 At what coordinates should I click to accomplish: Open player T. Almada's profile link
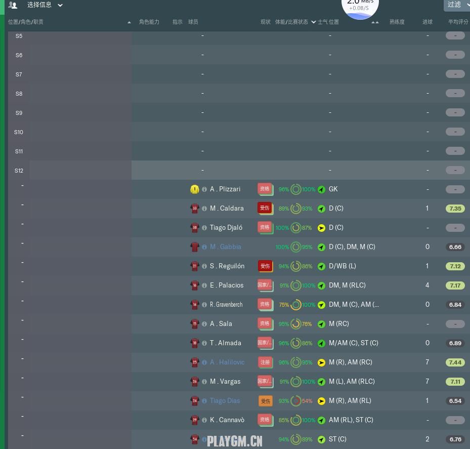[x=226, y=343]
